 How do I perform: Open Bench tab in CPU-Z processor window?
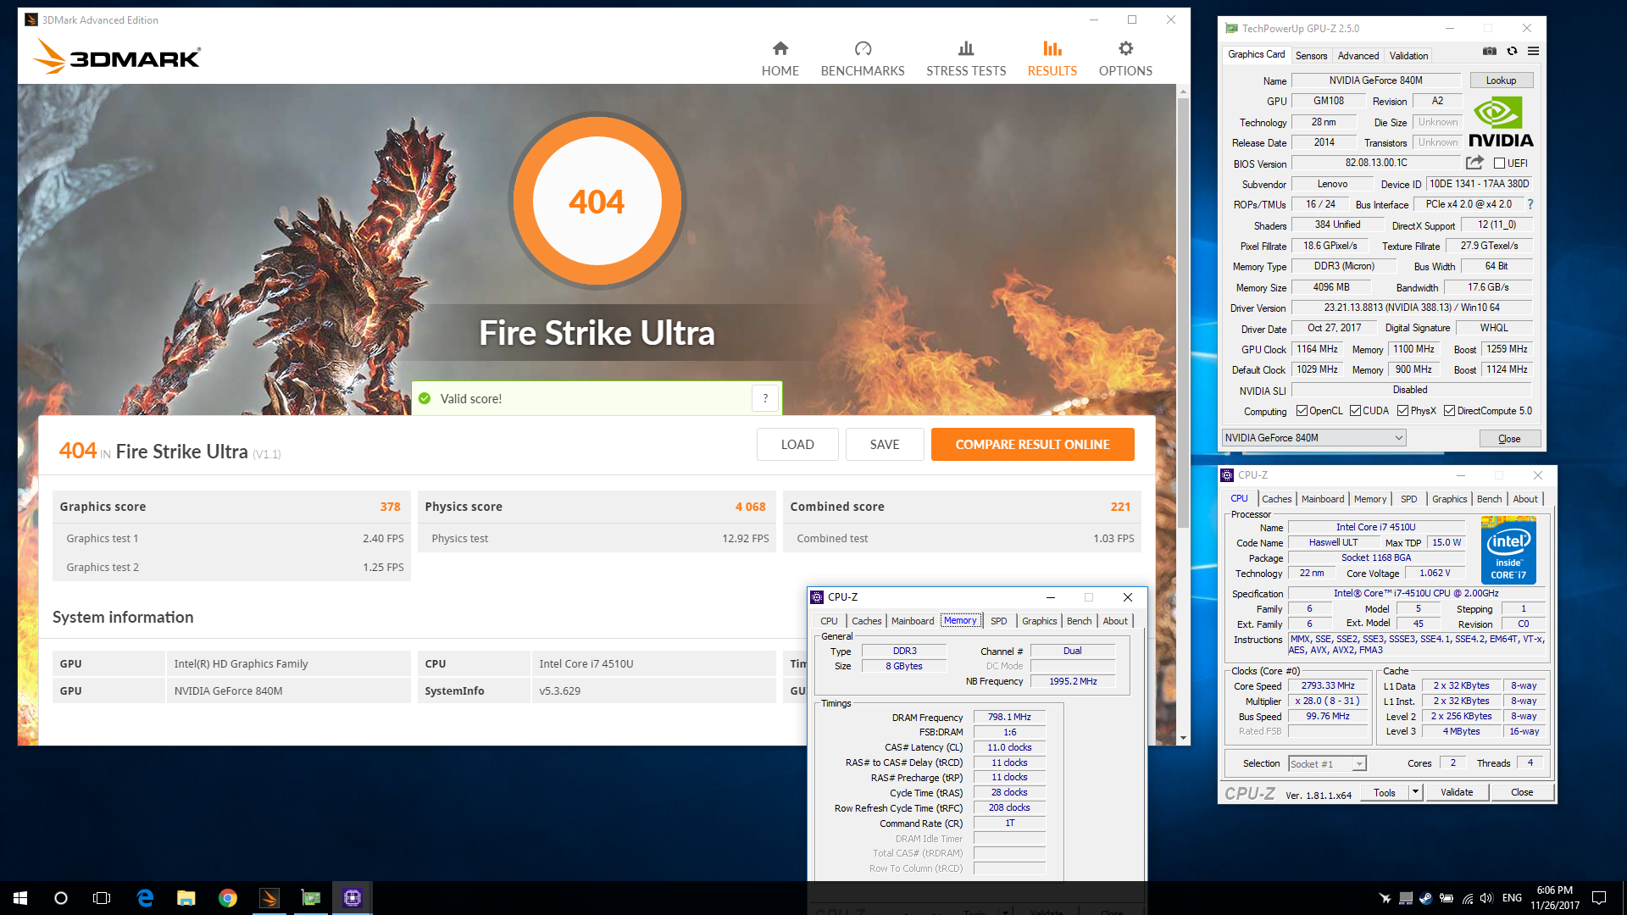point(1489,499)
